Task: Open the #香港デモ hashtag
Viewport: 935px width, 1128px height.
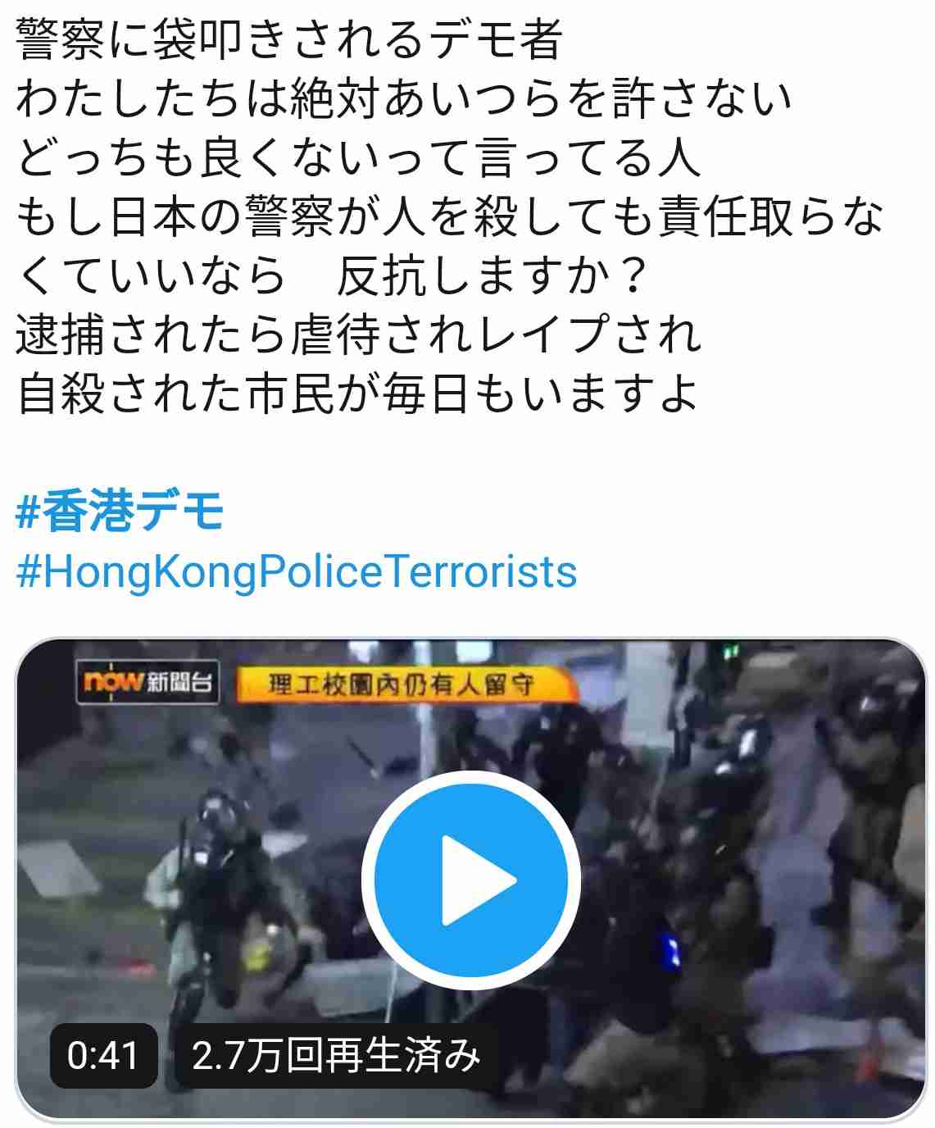Action: 120,512
